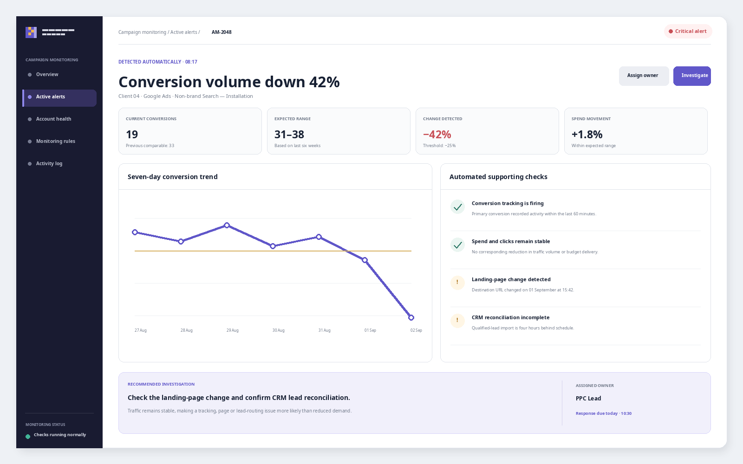Click the app logo icon in sidebar
The width and height of the screenshot is (743, 464).
(31, 32)
